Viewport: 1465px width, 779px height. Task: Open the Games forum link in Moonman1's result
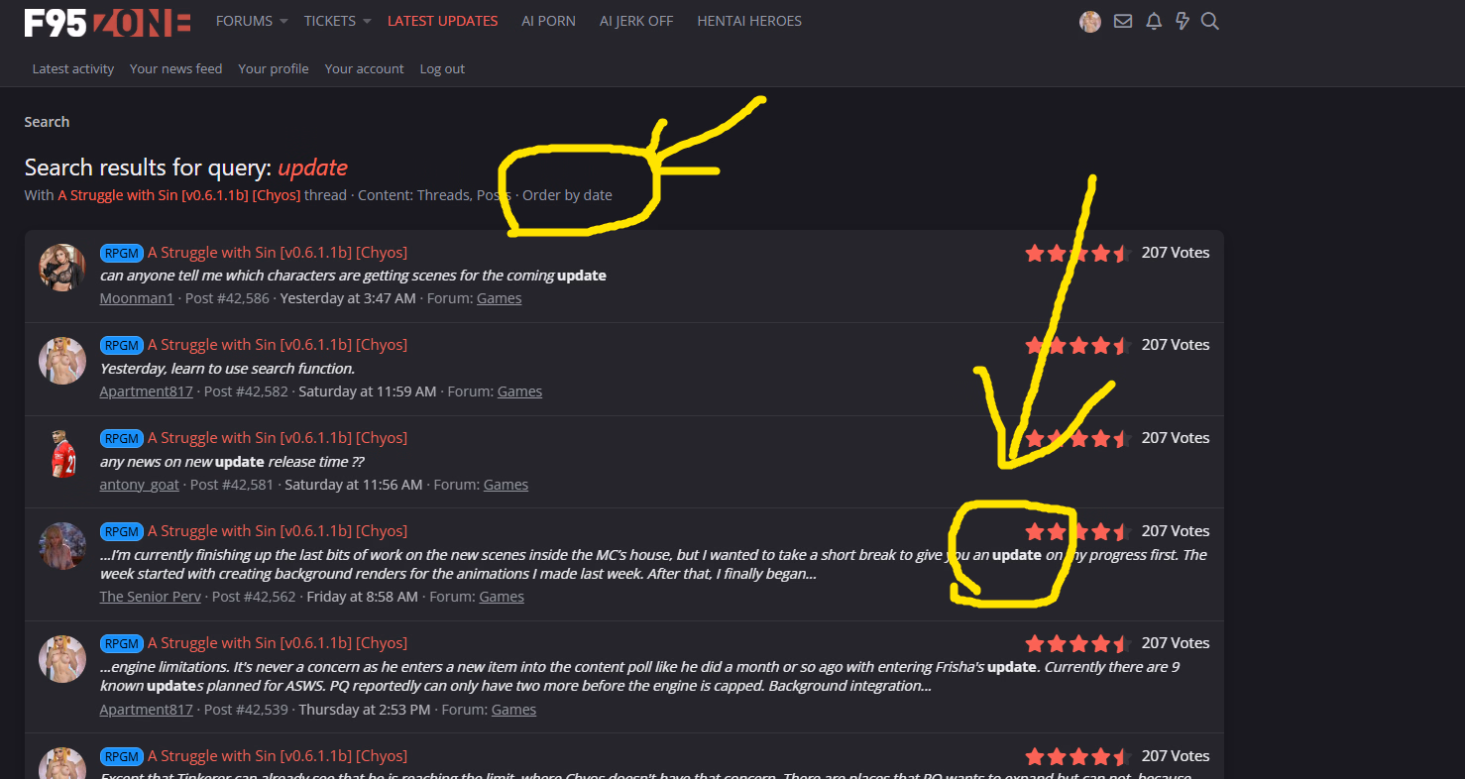(x=500, y=298)
